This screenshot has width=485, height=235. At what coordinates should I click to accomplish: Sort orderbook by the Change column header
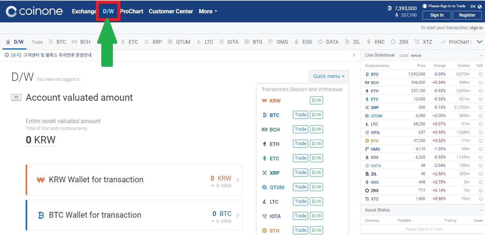point(439,66)
